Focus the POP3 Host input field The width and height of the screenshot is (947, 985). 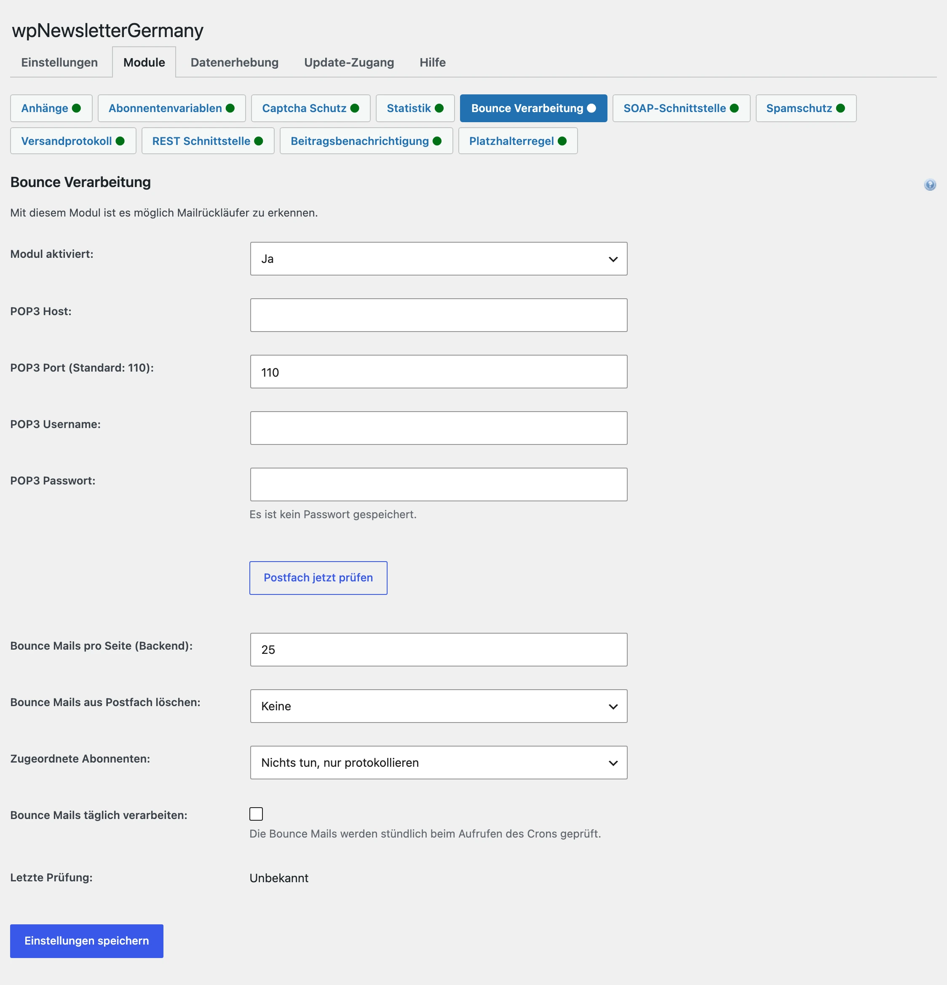439,315
